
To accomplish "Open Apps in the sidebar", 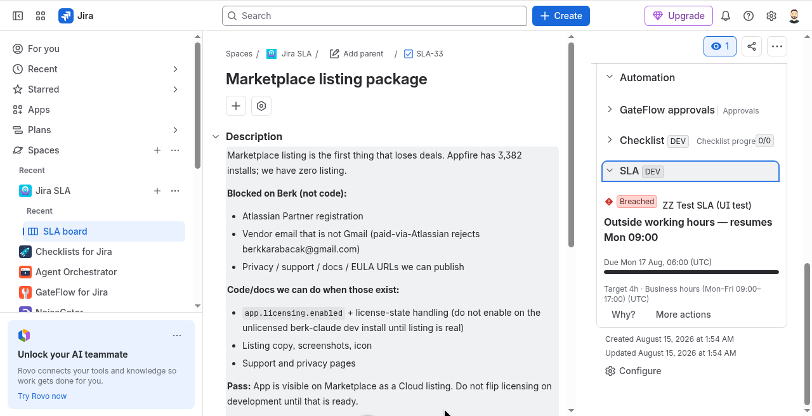I will pos(96,110).
